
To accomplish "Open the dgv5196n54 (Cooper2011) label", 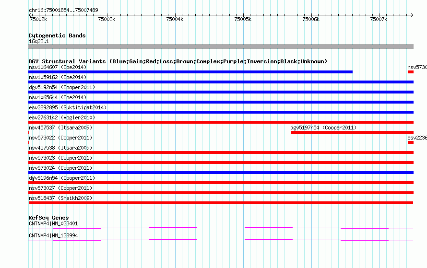I will [x=62, y=178].
